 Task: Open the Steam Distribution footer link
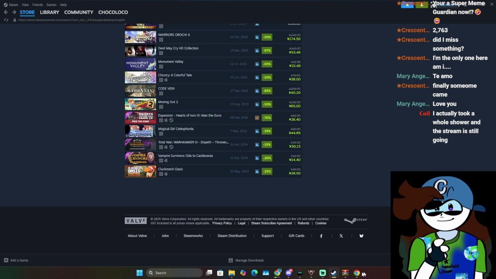coord(232,236)
